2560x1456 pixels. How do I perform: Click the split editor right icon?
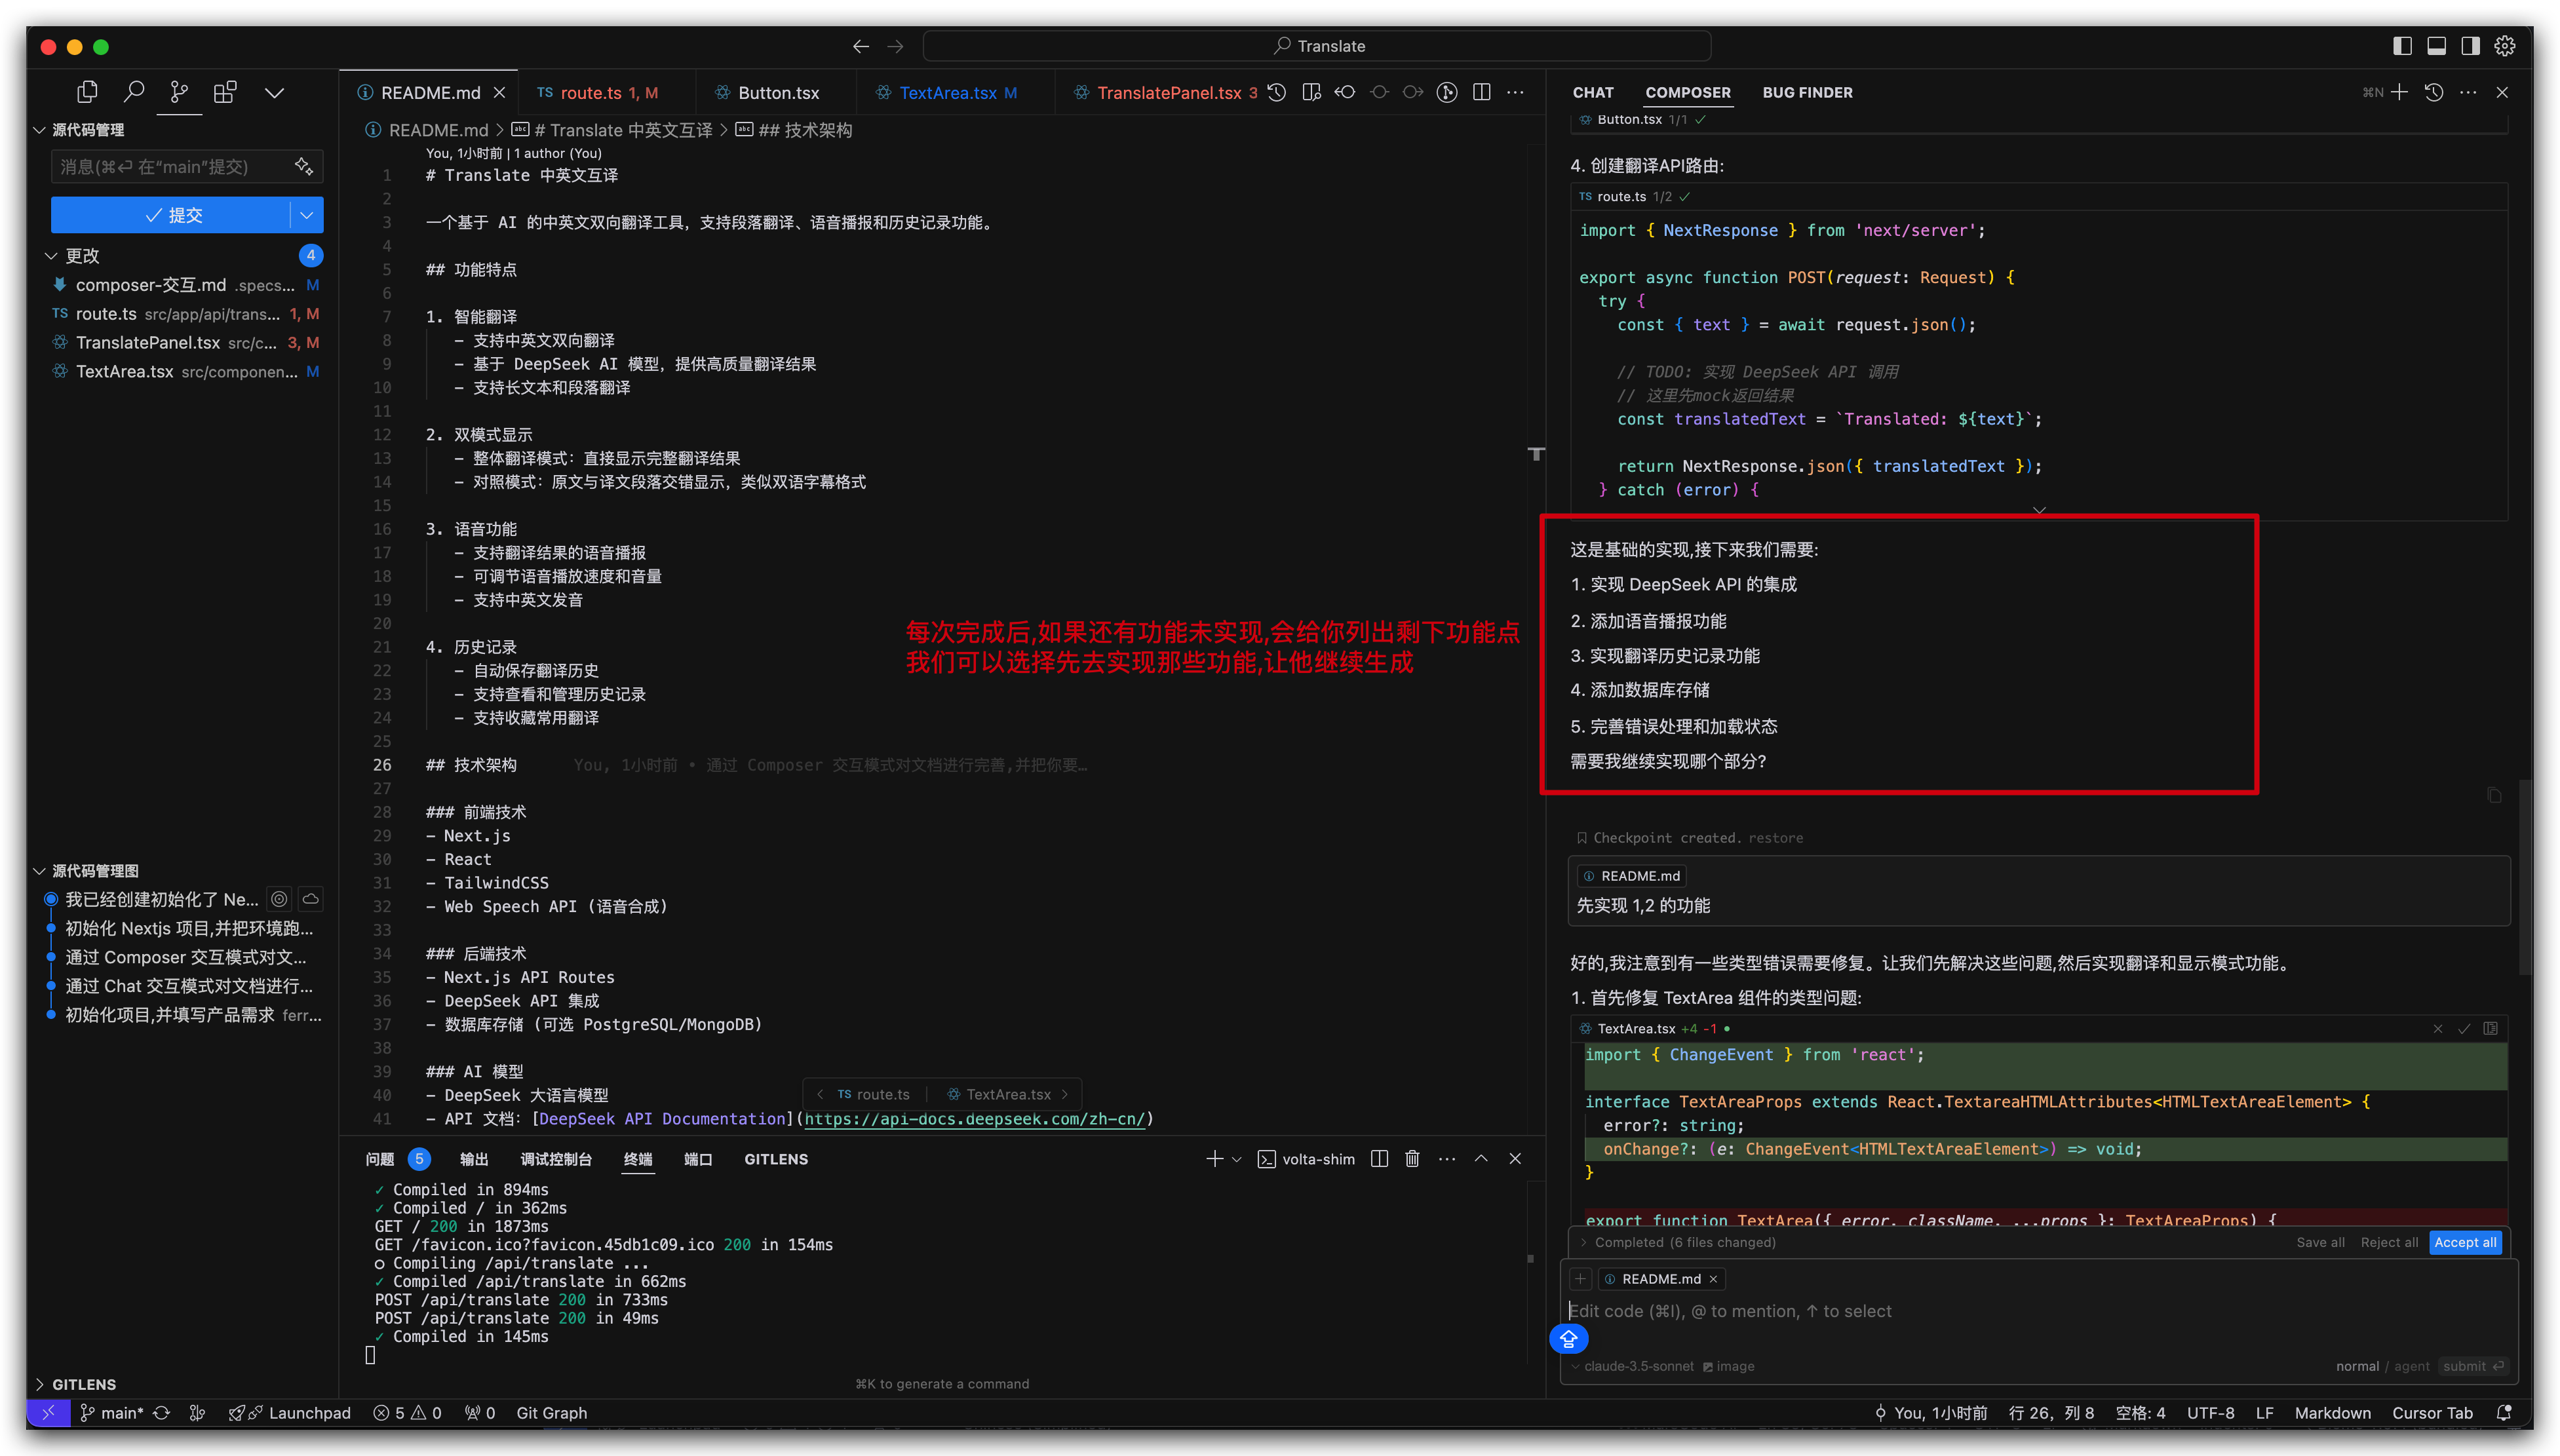pos(1481,92)
